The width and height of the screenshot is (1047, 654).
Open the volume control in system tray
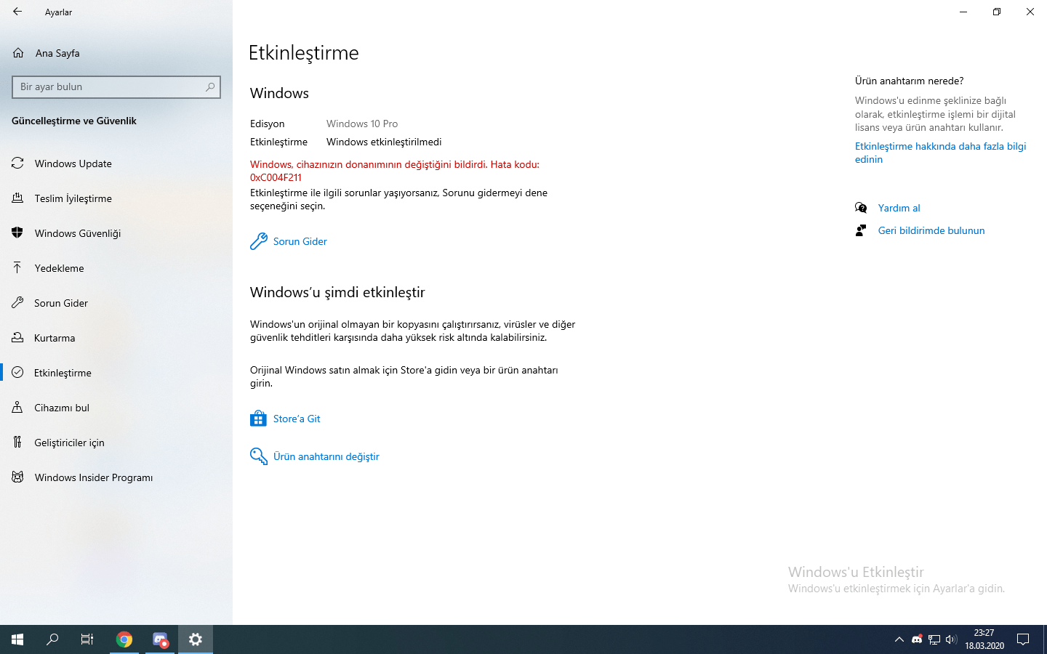[x=951, y=639]
